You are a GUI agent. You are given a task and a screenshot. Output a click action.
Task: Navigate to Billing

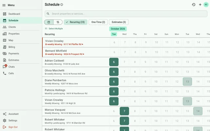(21, 47)
